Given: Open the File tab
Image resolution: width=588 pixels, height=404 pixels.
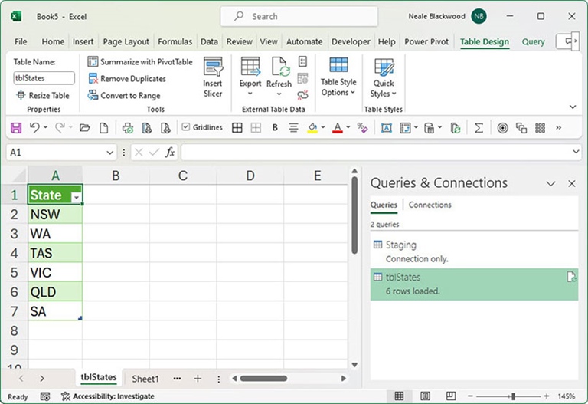Looking at the screenshot, I should (x=21, y=41).
